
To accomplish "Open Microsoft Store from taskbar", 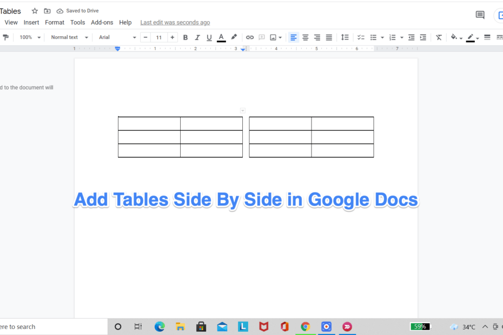I will [x=201, y=327].
